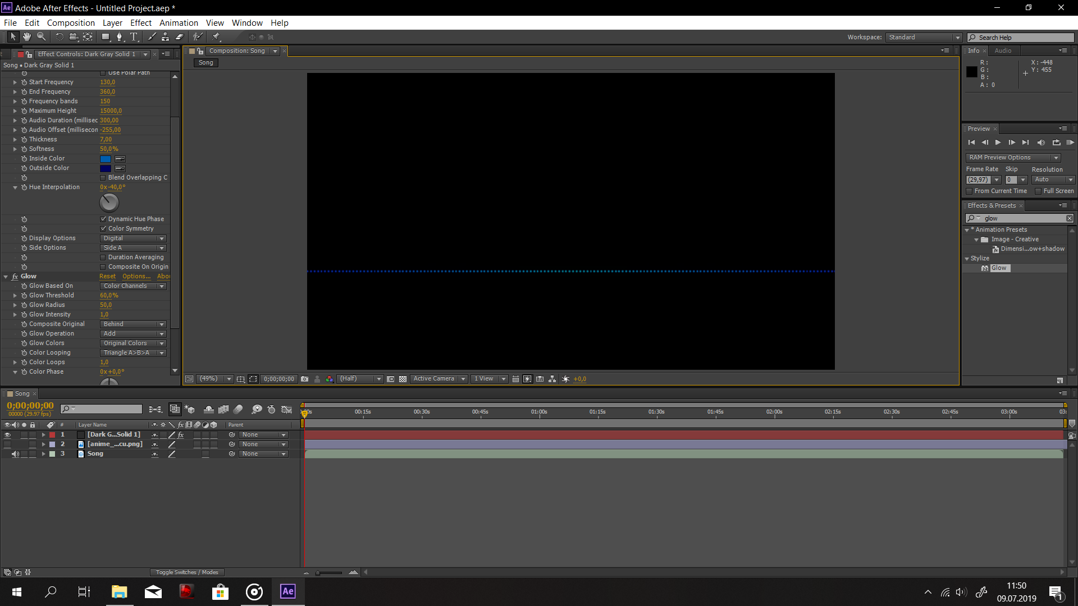Screen dimensions: 1078x606
Task: Open grid and guide options icon
Action: (x=240, y=379)
